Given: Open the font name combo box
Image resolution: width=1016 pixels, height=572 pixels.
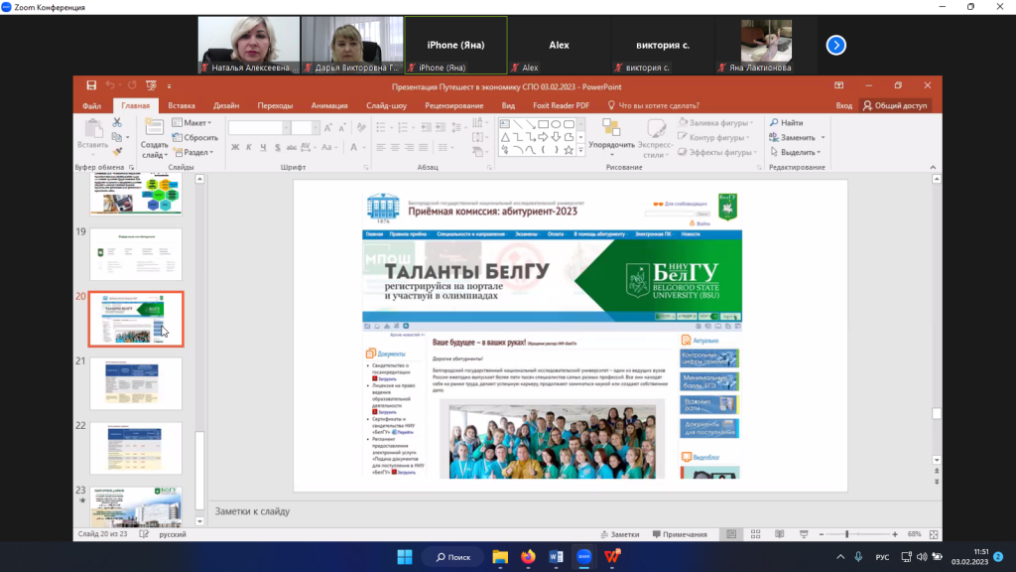Looking at the screenshot, I should coord(258,128).
